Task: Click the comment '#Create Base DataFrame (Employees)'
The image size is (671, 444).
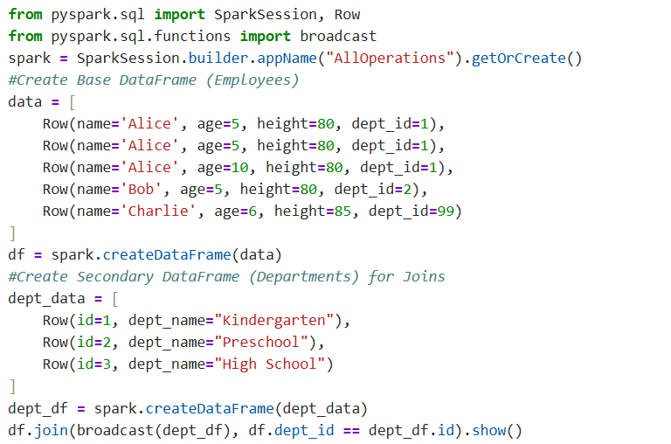Action: 153,80
